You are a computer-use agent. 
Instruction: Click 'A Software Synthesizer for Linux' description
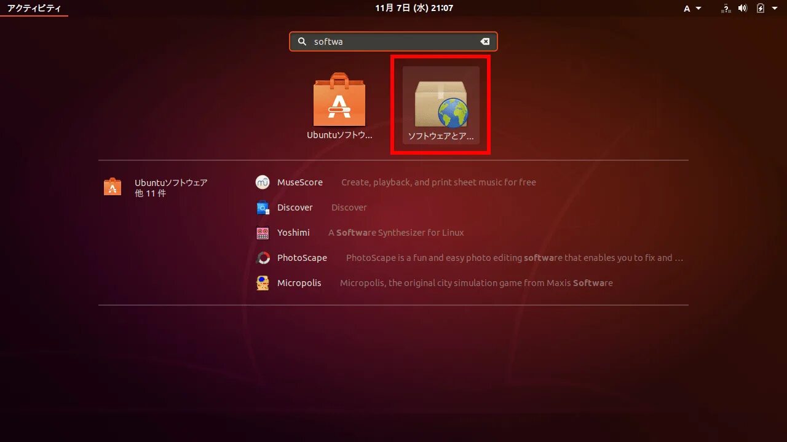[x=396, y=233]
